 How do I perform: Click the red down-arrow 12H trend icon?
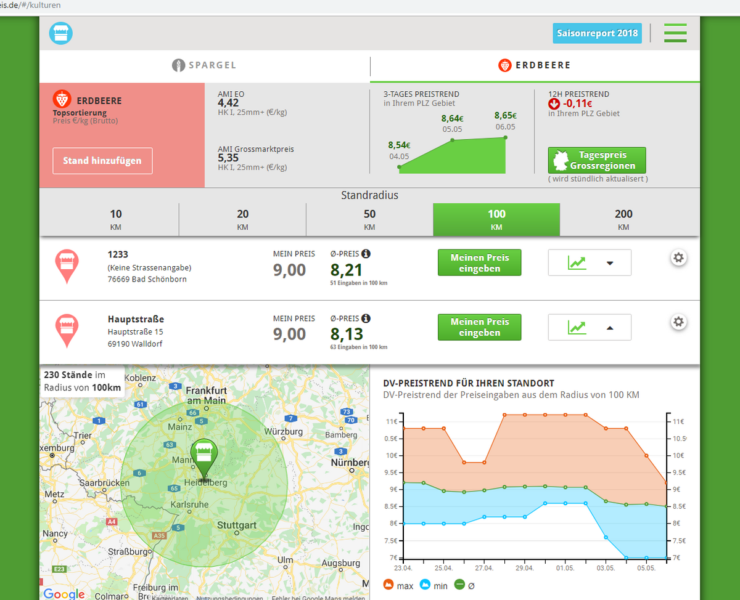[554, 104]
